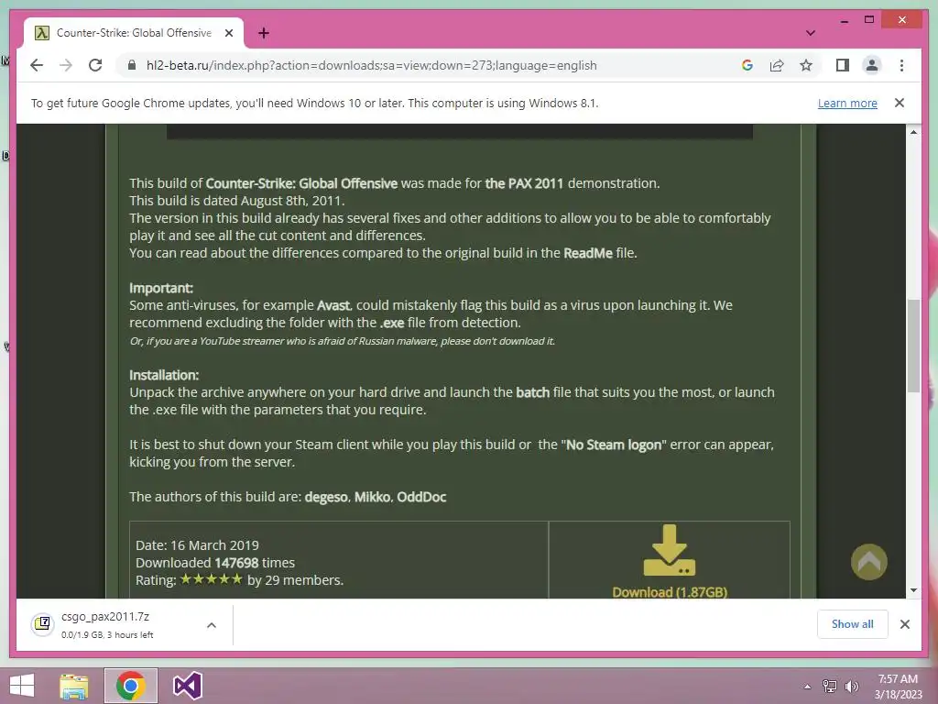Open the Google icon in address bar
Image resolution: width=938 pixels, height=704 pixels.
(x=747, y=65)
